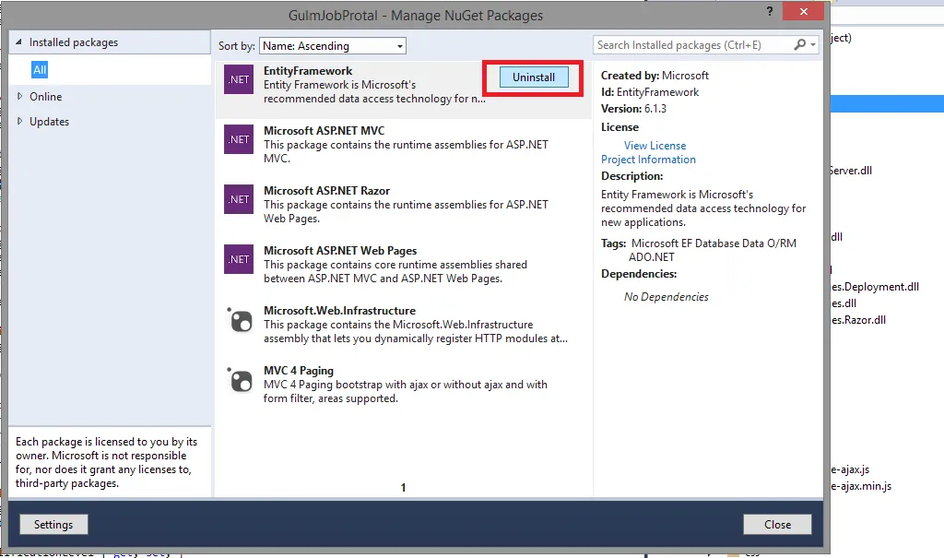
Task: Select the Microsoft ASP.NET MVC package title
Action: pyautogui.click(x=324, y=130)
